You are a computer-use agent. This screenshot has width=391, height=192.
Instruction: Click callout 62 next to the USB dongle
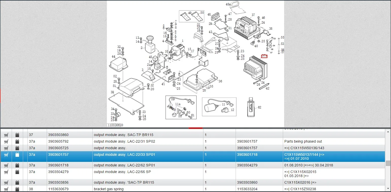259,107
